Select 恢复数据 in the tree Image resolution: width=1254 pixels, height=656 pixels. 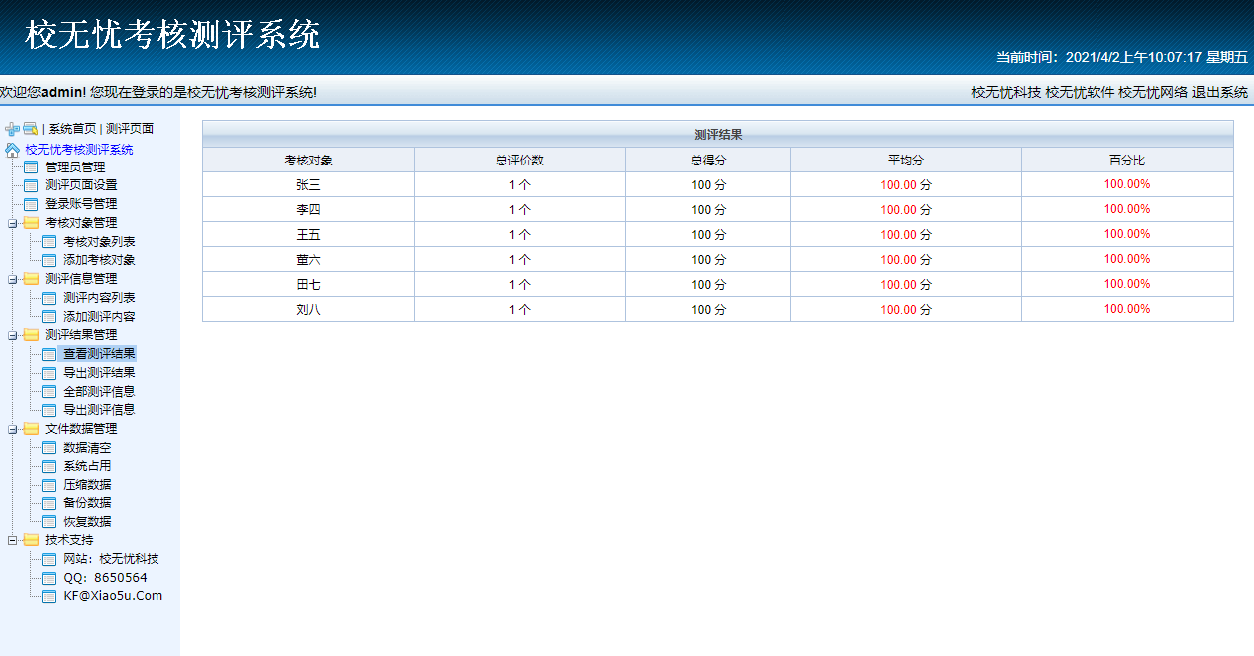(87, 522)
